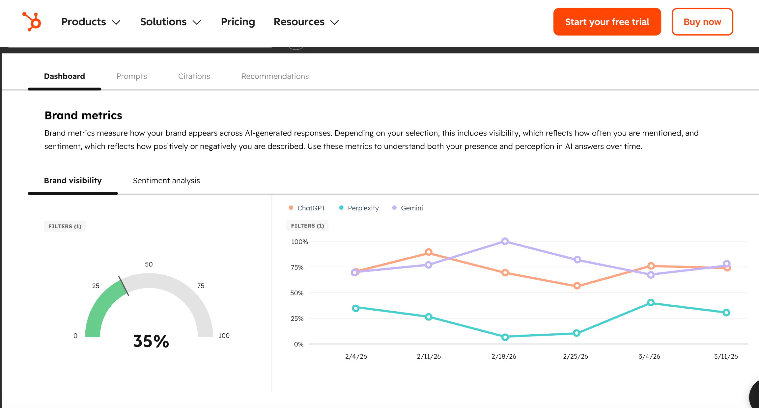The height and width of the screenshot is (408, 759).
Task: Open the Pricing page
Action: 238,22
